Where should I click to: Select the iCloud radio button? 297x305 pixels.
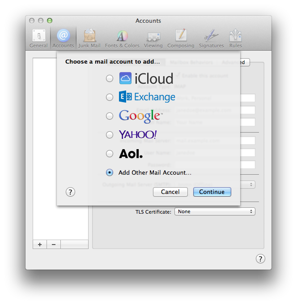coord(110,78)
